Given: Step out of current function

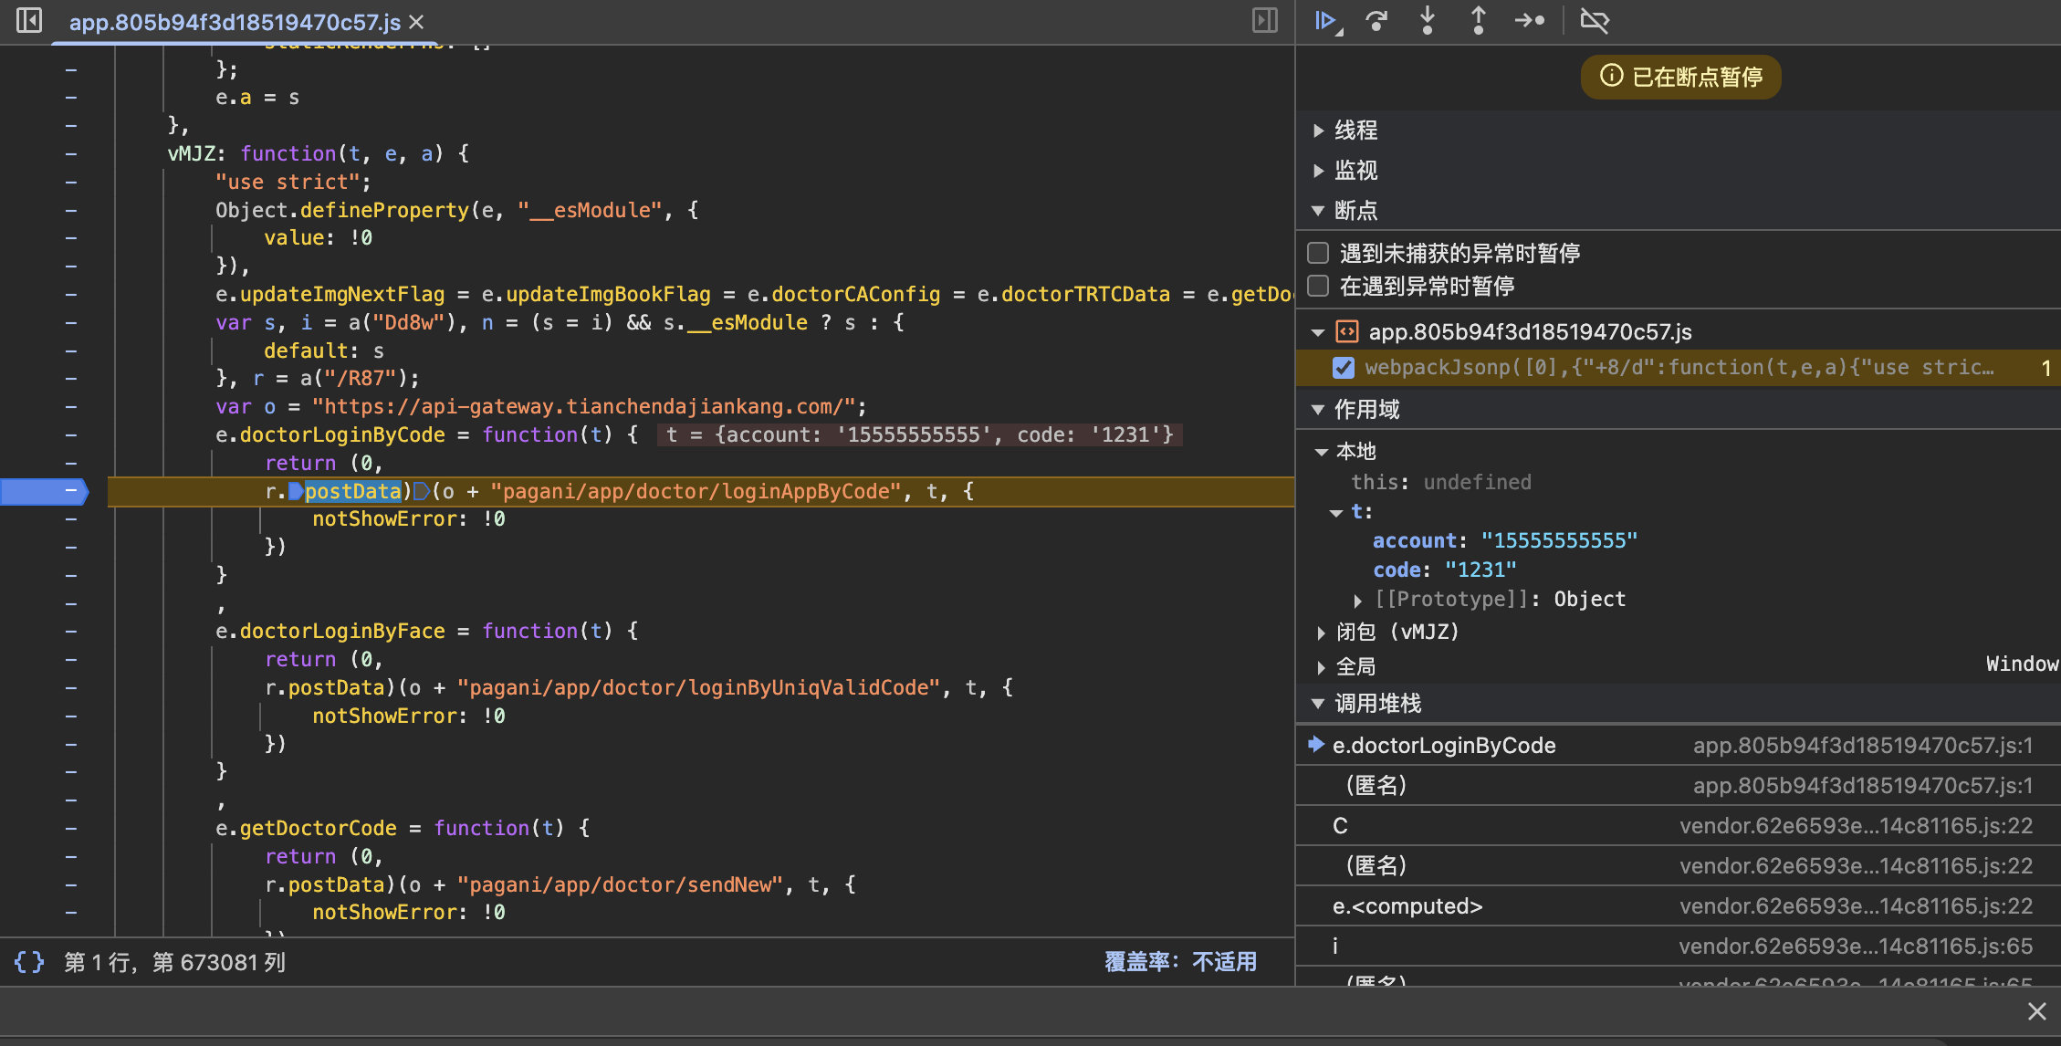Looking at the screenshot, I should click(x=1478, y=20).
